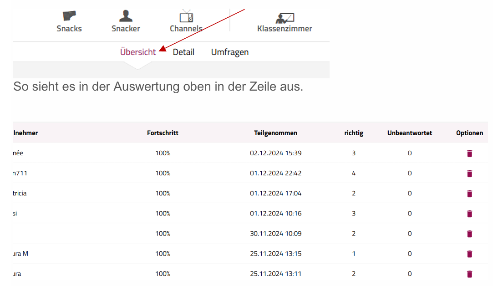Screen dimensions: 493x286
Task: Select the 100% progress in first row
Action: coord(163,153)
